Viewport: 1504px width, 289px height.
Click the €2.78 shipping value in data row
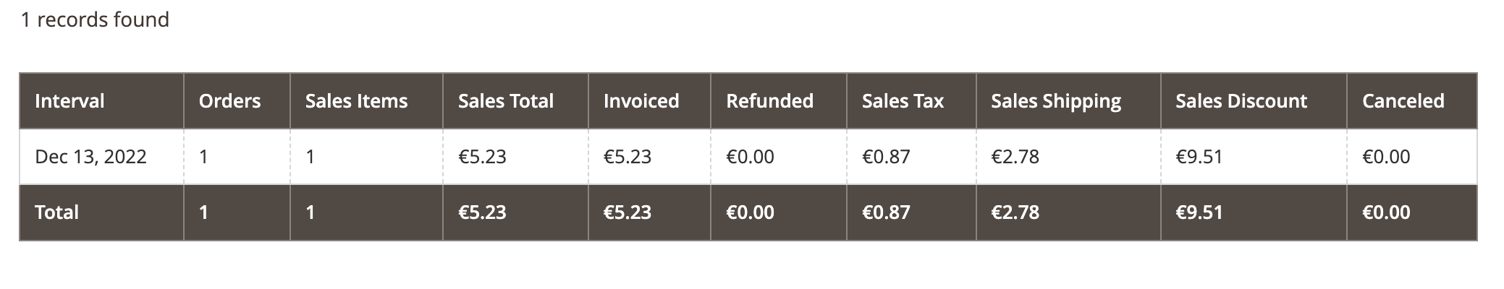(1015, 157)
